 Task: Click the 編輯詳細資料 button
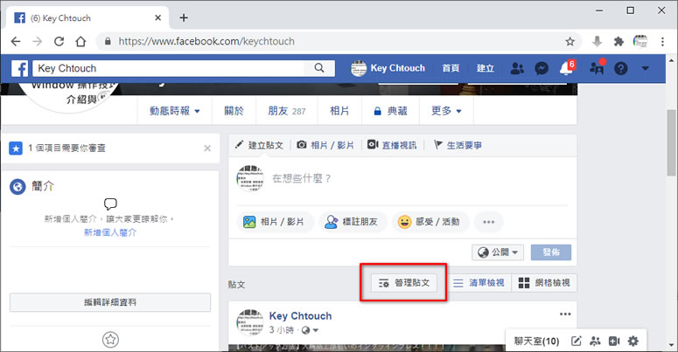(110, 302)
